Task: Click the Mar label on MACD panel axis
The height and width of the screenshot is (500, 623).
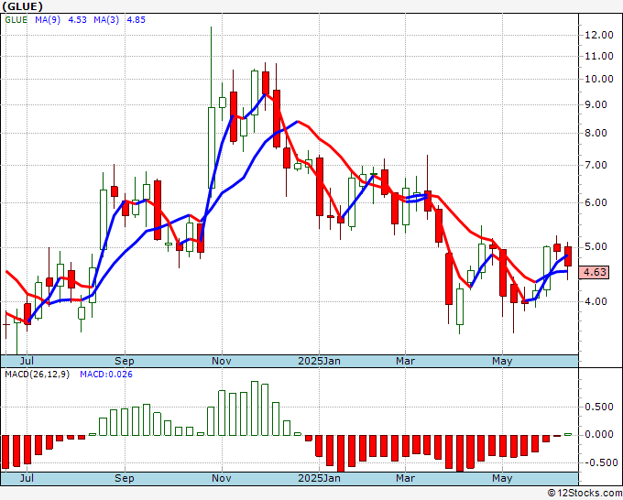Action: coord(405,478)
